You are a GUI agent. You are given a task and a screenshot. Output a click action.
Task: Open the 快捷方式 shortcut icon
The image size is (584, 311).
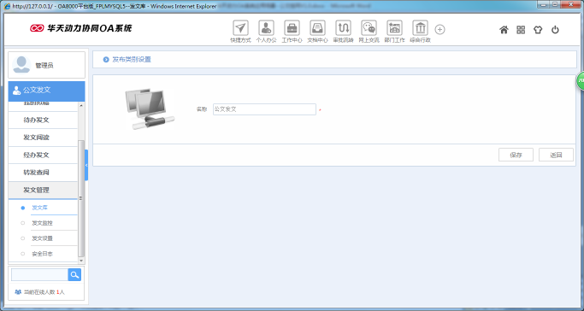point(240,28)
